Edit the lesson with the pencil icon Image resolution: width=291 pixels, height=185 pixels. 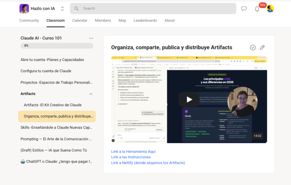[262, 47]
